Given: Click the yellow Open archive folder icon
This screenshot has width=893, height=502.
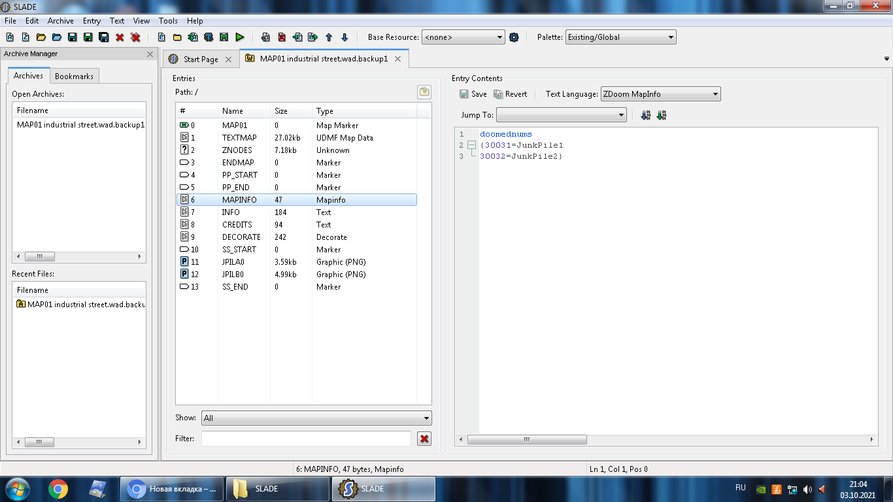Looking at the screenshot, I should click(41, 37).
